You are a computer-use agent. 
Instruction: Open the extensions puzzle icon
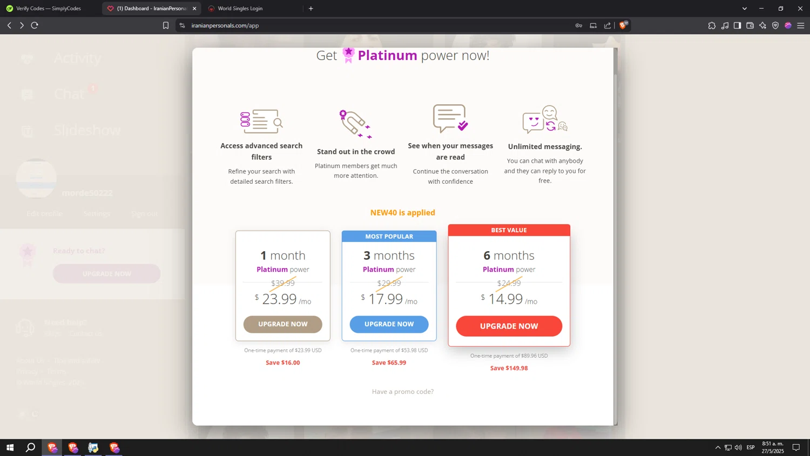[x=712, y=25]
